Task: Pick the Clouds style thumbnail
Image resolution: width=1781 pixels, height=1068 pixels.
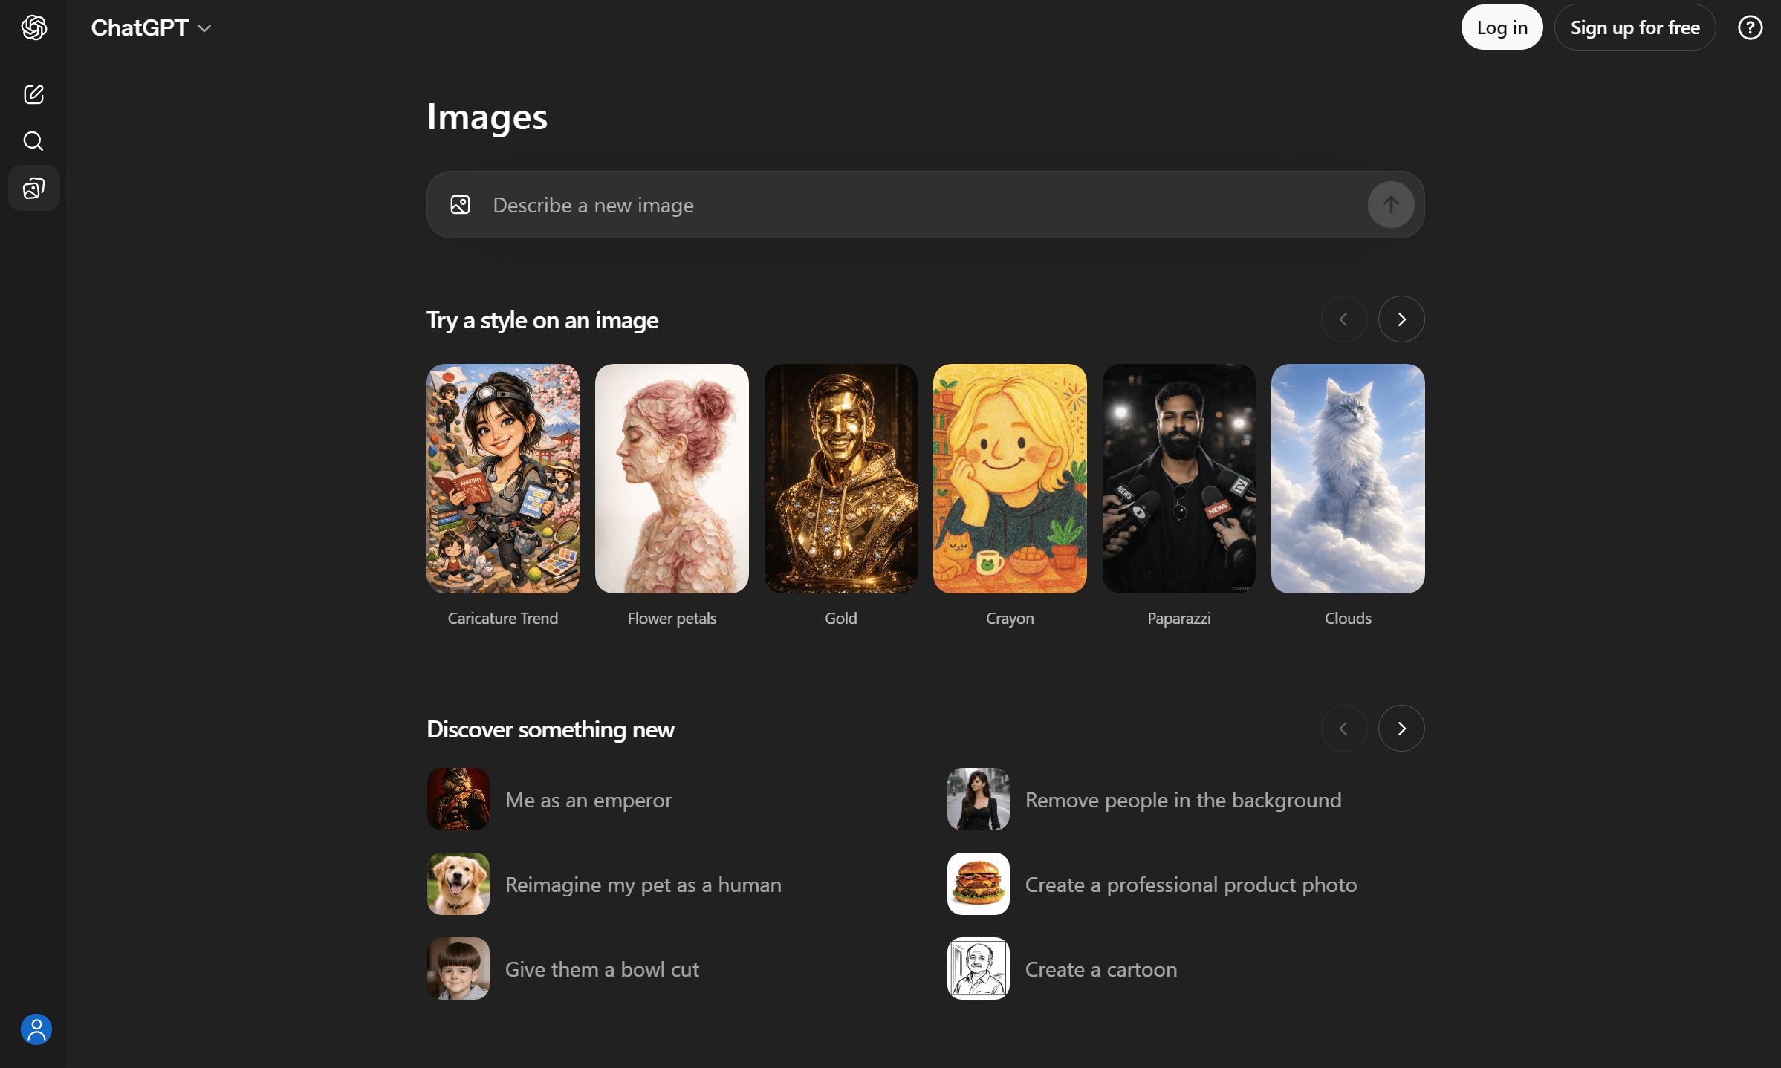Action: click(x=1347, y=479)
